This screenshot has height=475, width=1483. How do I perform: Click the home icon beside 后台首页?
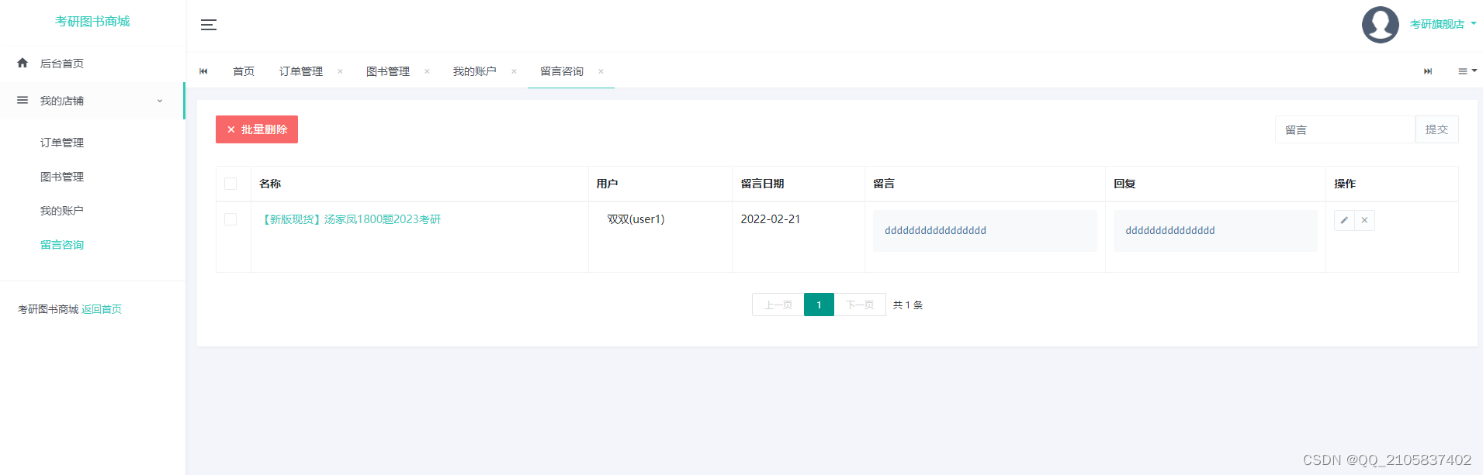(x=23, y=63)
